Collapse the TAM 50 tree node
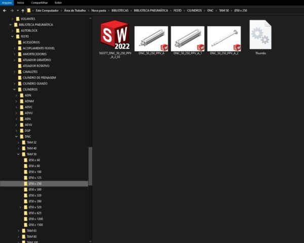 18,154
